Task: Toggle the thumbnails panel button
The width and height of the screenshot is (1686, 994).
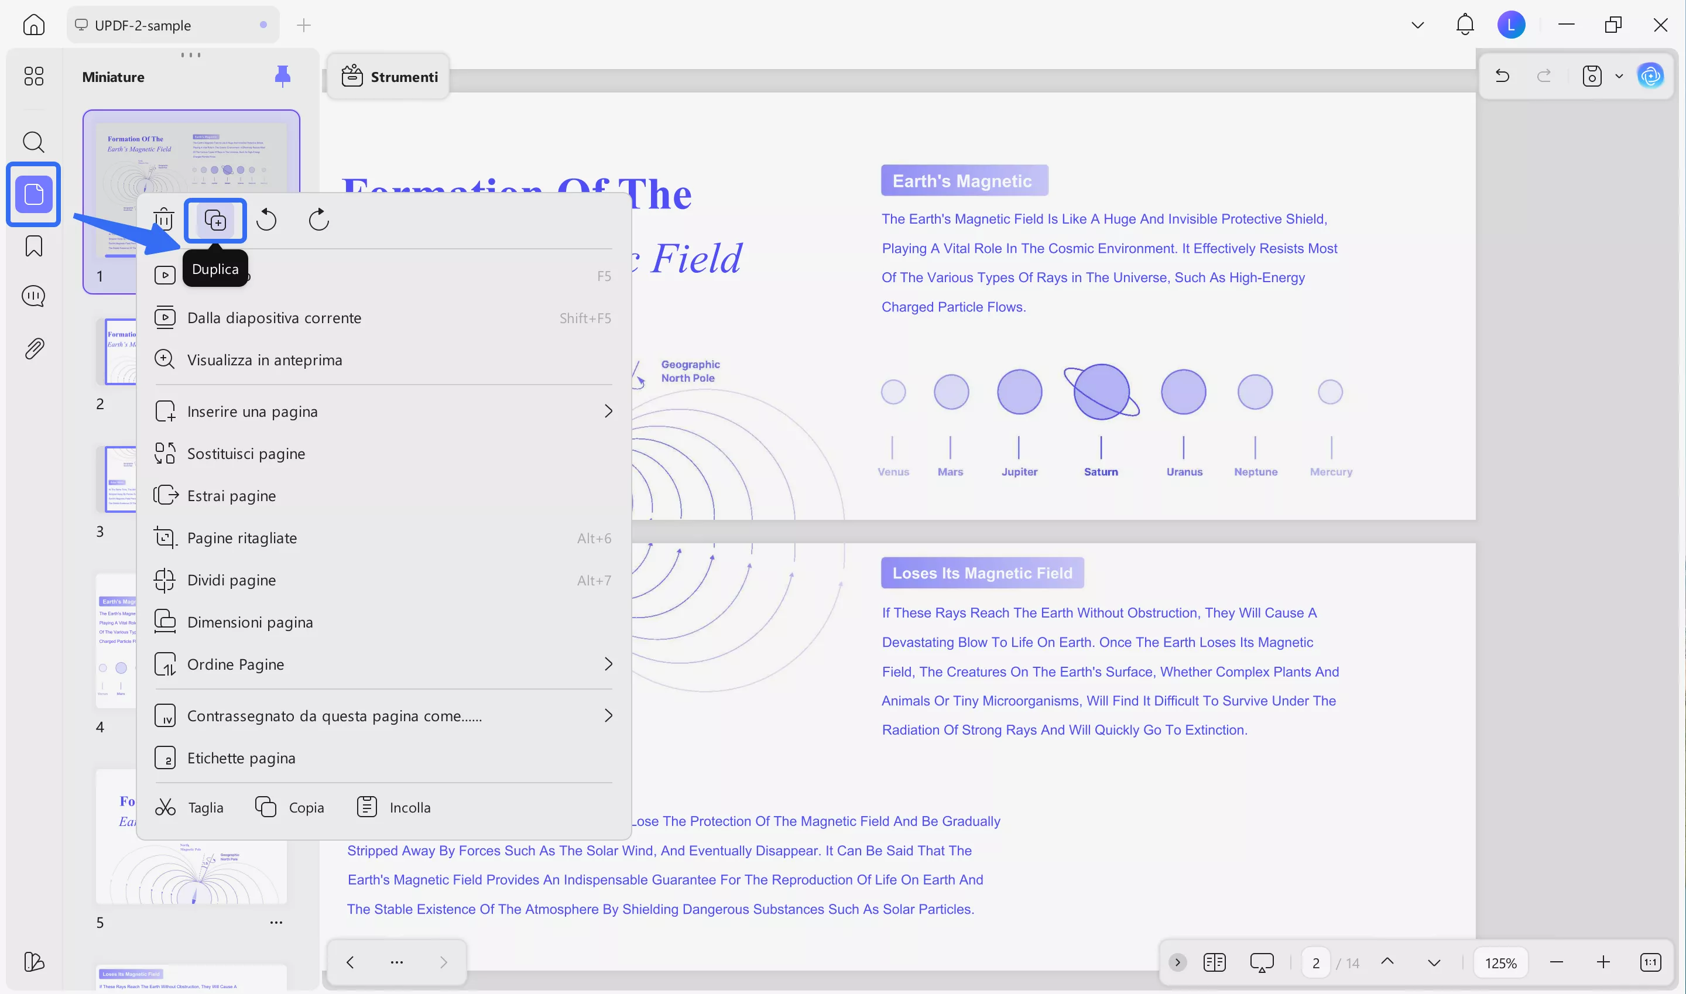Action: click(x=33, y=195)
